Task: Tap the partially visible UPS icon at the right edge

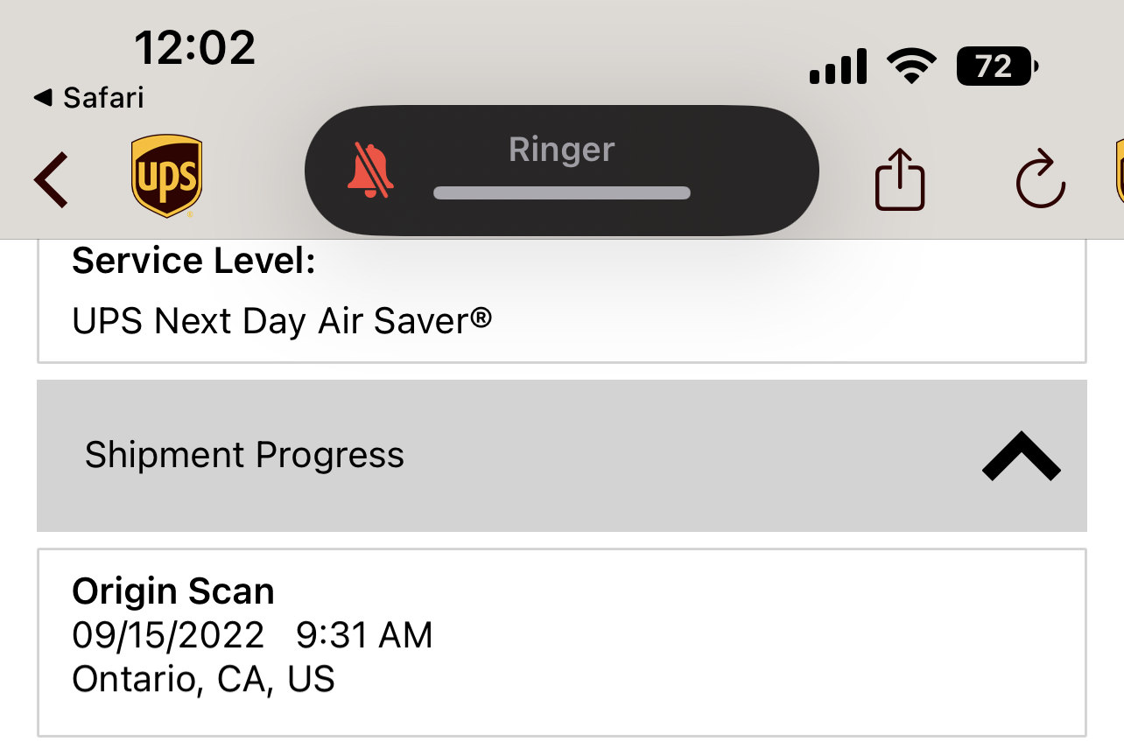Action: (1118, 175)
